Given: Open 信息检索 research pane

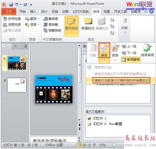Looking at the screenshot, I should 12,24.
